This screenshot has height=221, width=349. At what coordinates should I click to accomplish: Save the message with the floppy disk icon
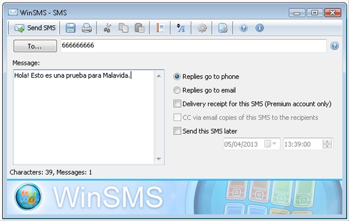coord(70,28)
